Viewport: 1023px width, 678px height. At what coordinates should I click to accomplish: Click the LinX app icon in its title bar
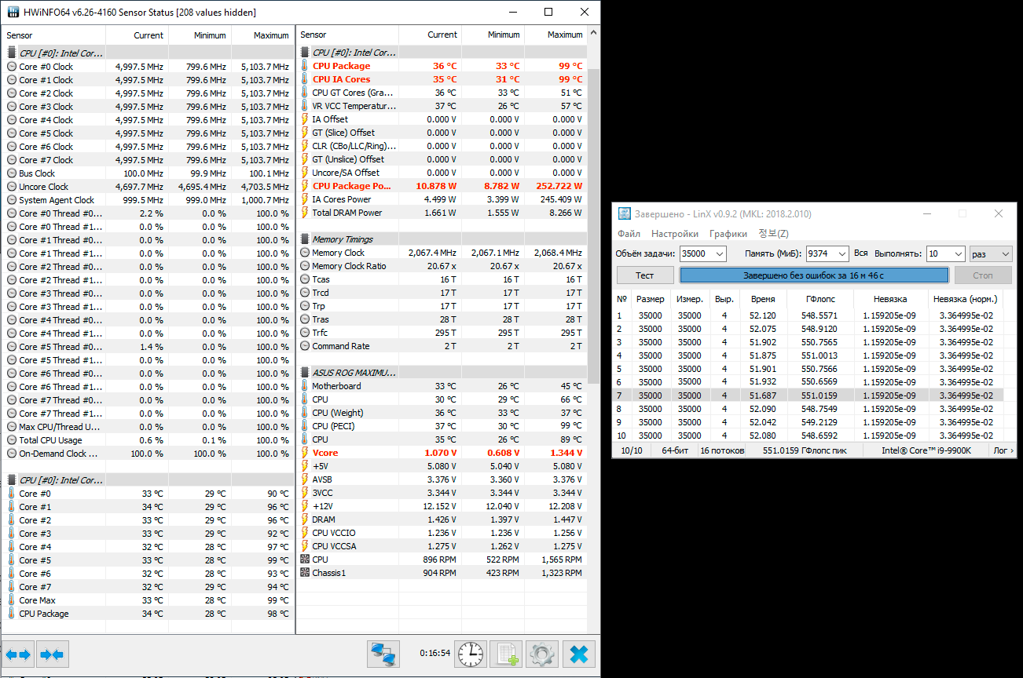(x=624, y=213)
